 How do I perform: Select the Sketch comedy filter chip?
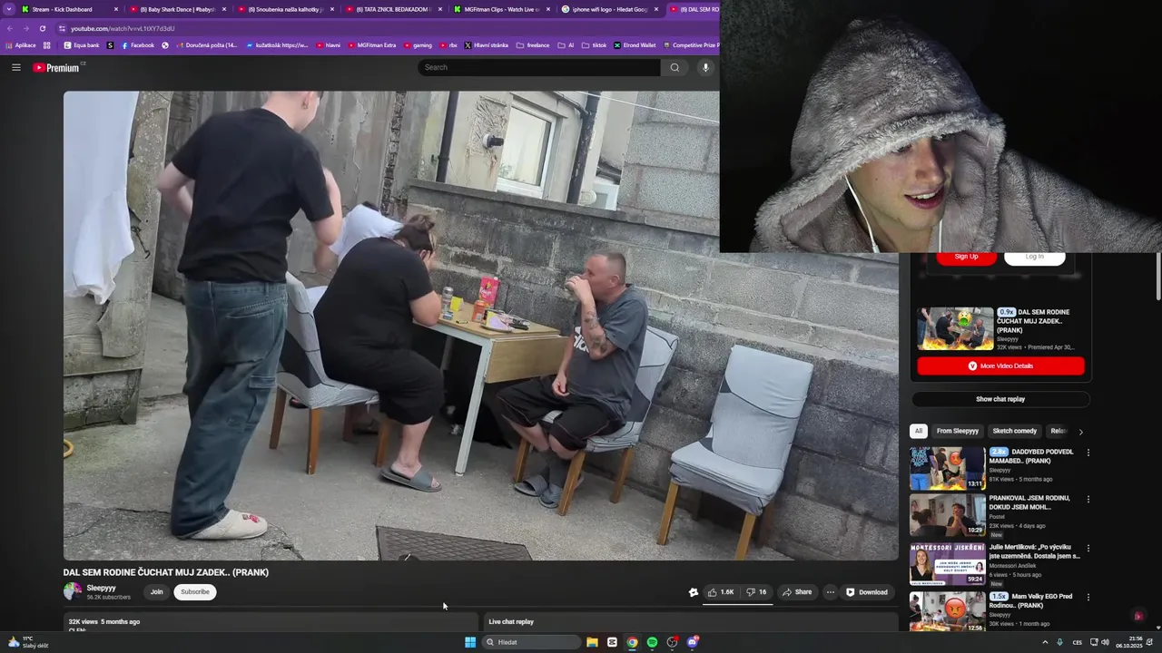click(1014, 432)
